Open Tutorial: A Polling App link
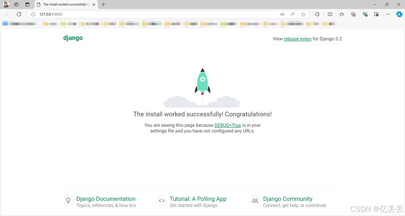Screen dimensions: 405x216 [198, 199]
